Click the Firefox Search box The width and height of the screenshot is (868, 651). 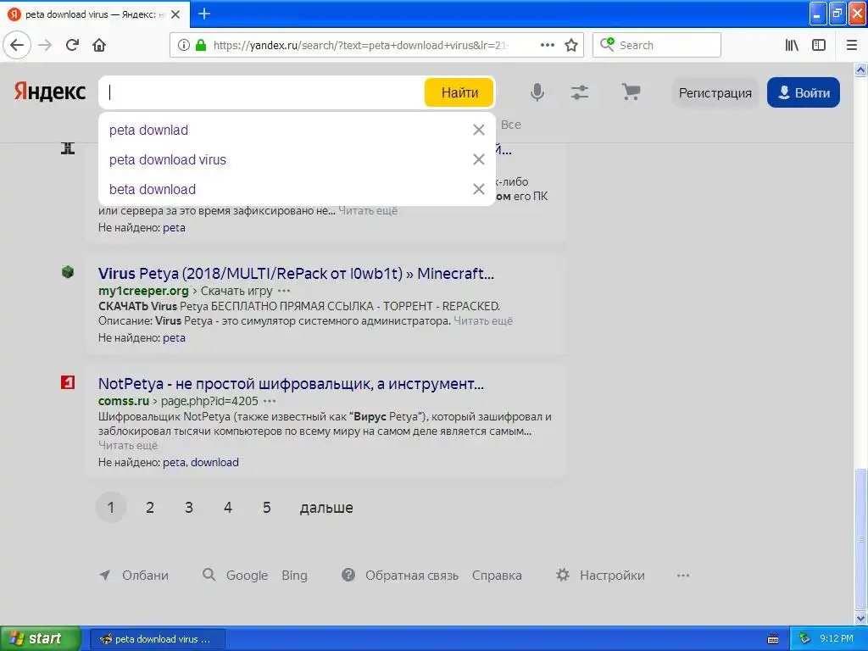point(657,45)
